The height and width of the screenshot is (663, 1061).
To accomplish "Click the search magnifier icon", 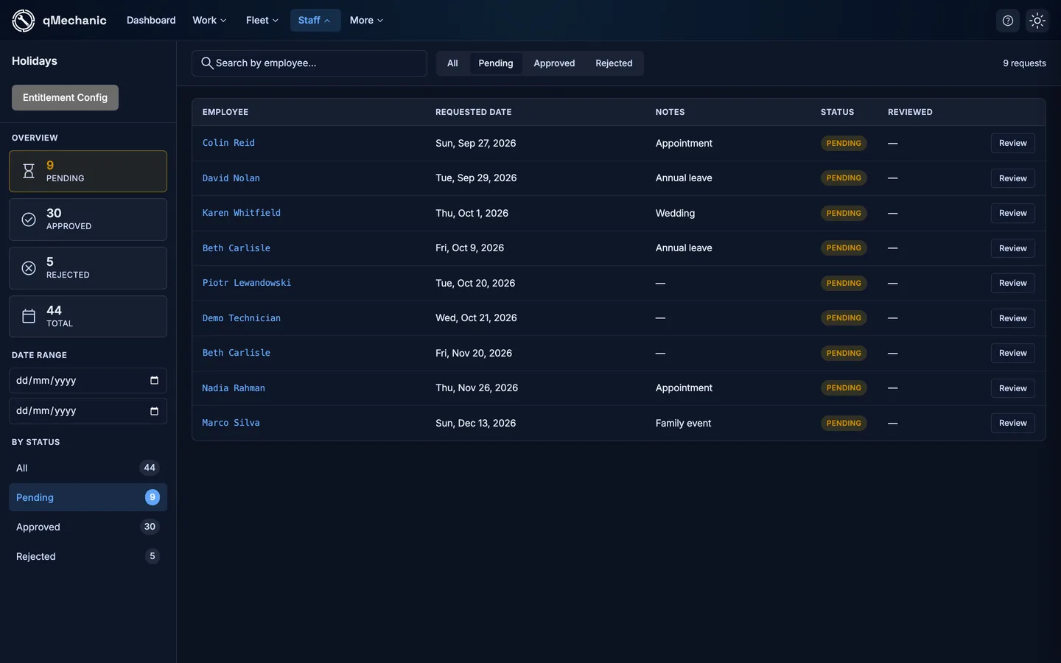I will tap(207, 63).
